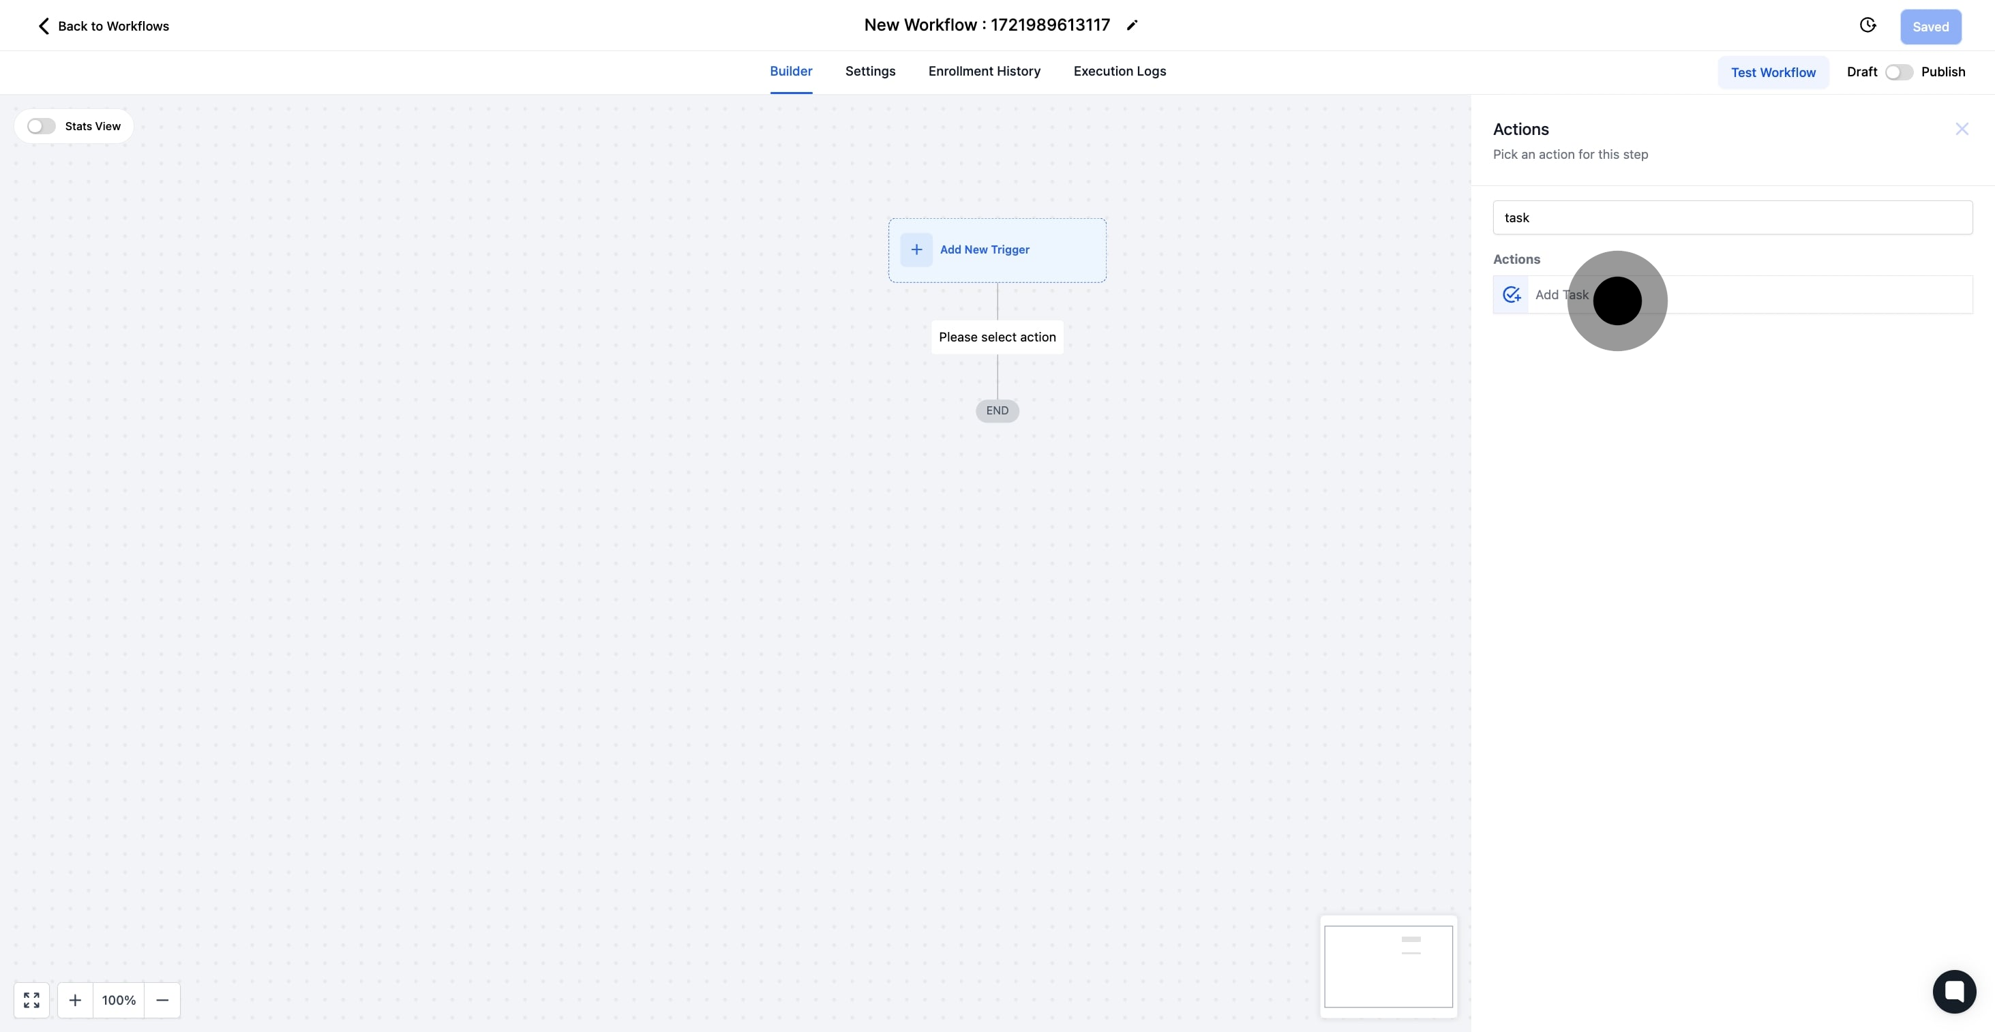Viewport: 1995px width, 1032px height.
Task: Click the Add Task checkmark icon
Action: pos(1511,295)
